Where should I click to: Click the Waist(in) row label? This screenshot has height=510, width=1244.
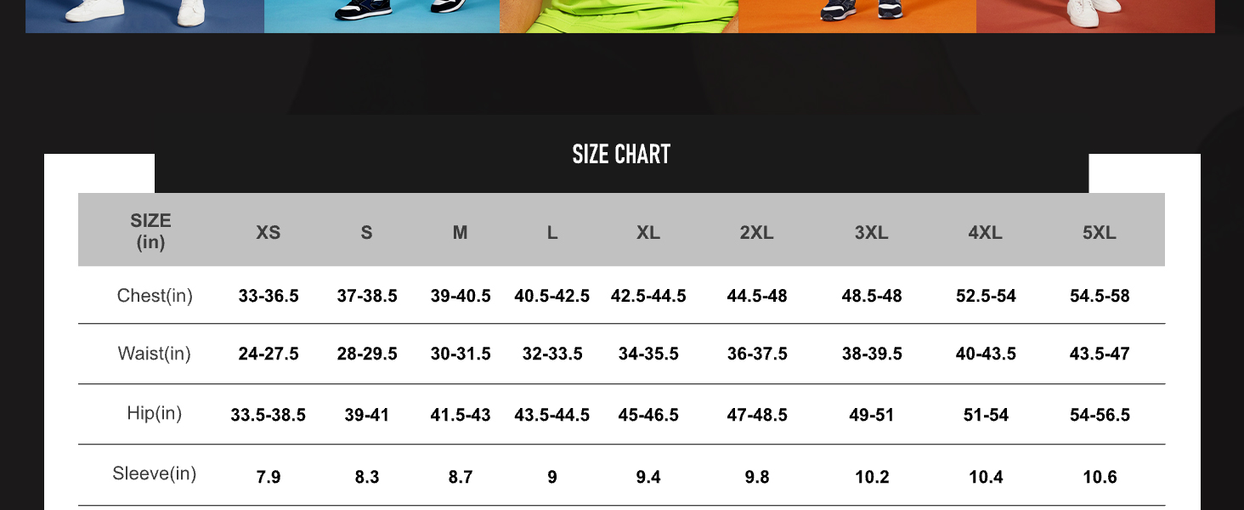tap(155, 354)
